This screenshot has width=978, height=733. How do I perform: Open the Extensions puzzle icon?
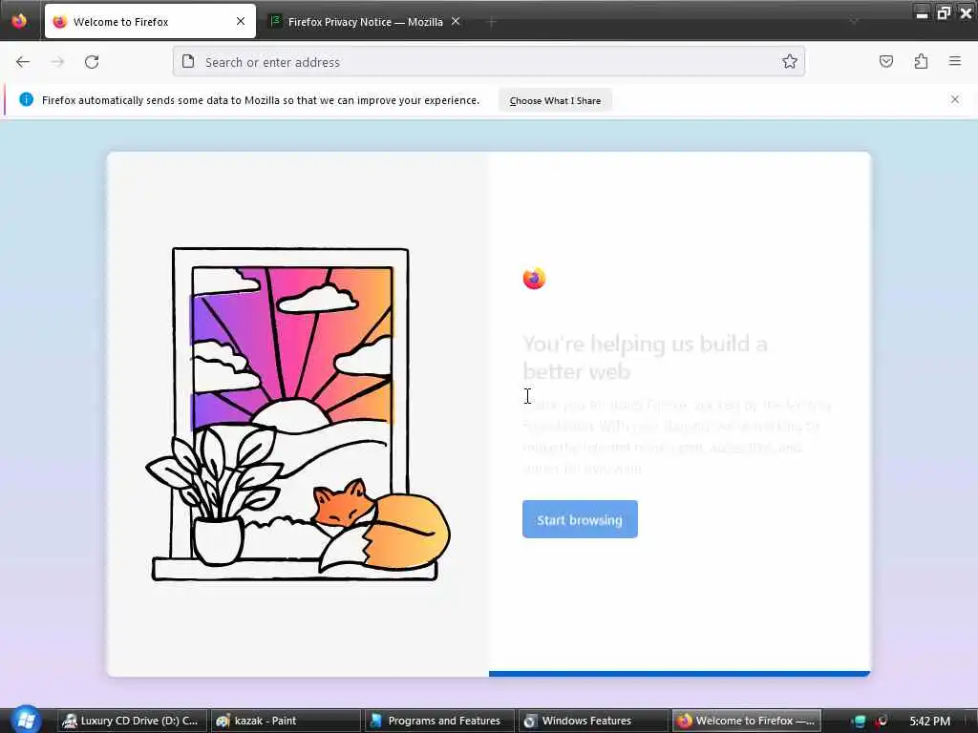[x=922, y=61]
